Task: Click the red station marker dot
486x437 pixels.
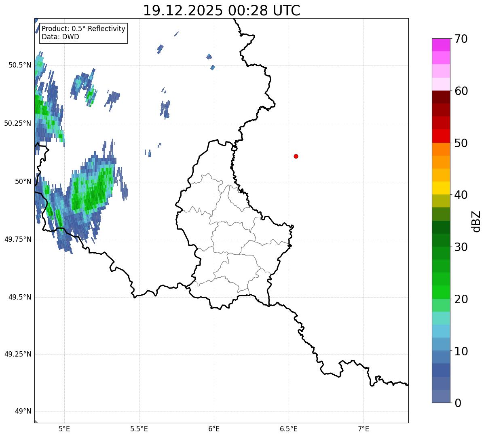Action: pyautogui.click(x=296, y=156)
